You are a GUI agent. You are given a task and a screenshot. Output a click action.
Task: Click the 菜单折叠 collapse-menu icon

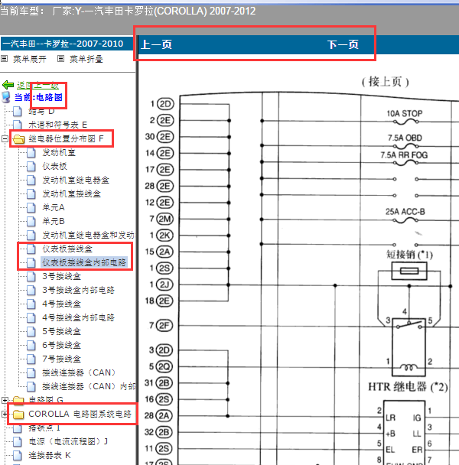click(60, 59)
